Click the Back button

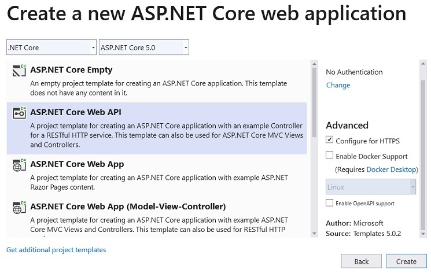click(x=362, y=261)
